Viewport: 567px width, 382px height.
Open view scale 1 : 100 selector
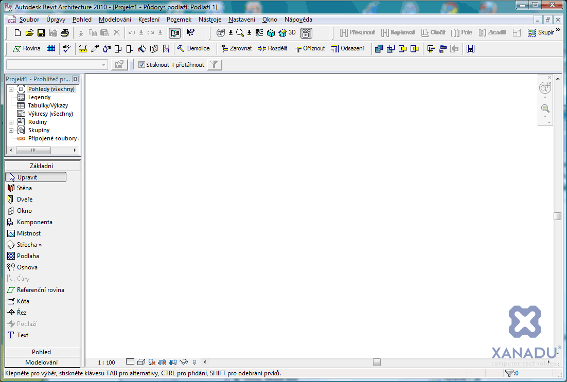[x=107, y=362]
